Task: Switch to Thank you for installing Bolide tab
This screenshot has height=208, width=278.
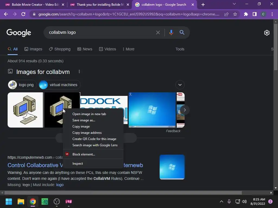Action: tap(99, 5)
